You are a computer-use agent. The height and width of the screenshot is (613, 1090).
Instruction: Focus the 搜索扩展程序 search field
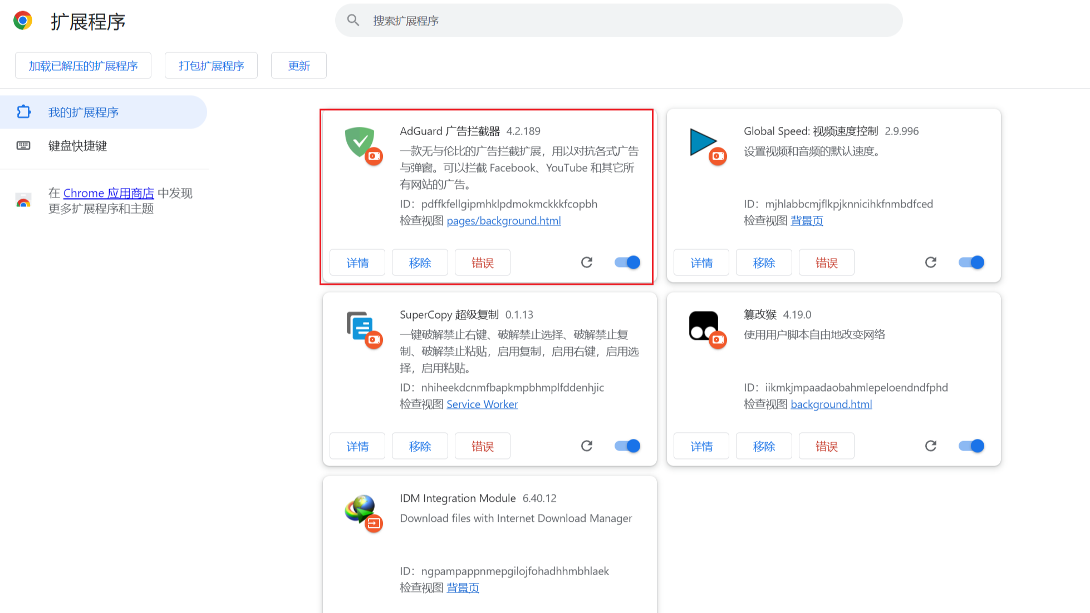618,21
